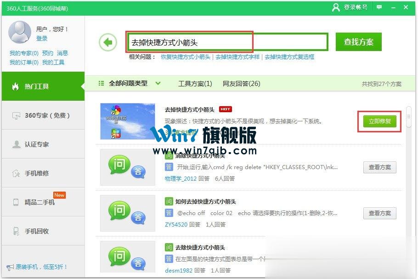Open 360专家(免费) in the sidebar
418x279 pixels.
point(43,115)
